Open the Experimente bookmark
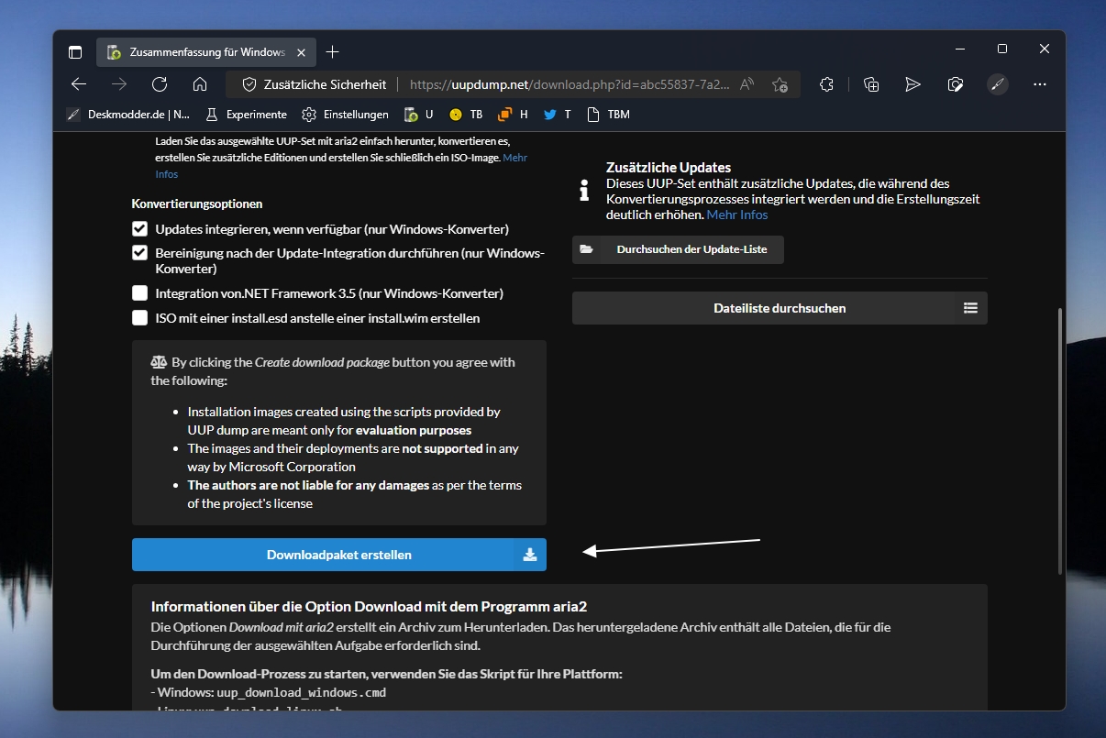Viewport: 1106px width, 738px height. click(x=246, y=115)
